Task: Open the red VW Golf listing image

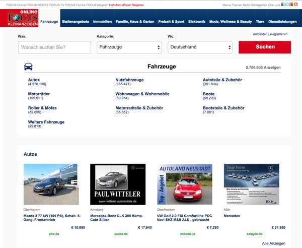Action: tap(184, 184)
